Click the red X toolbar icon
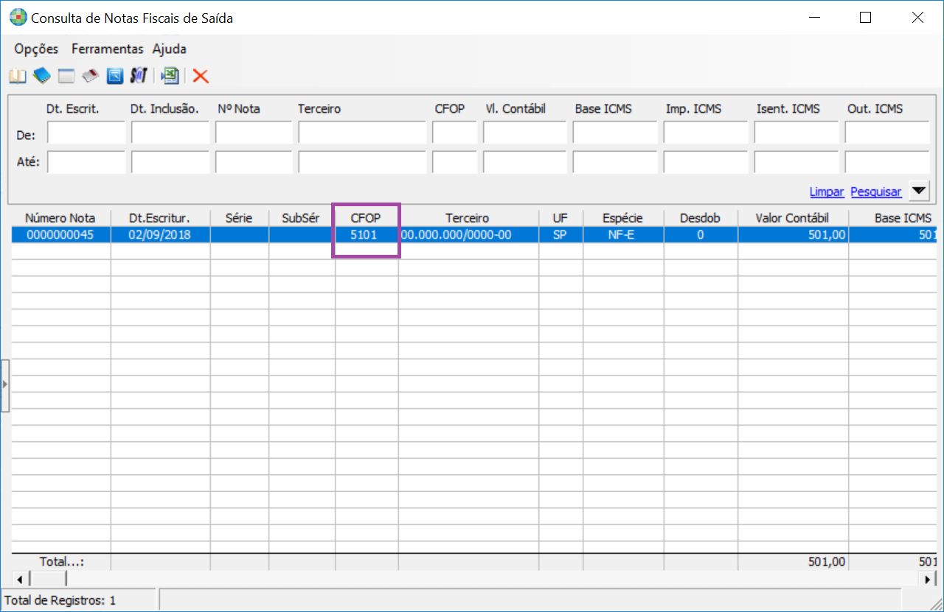The width and height of the screenshot is (944, 612). click(x=201, y=76)
